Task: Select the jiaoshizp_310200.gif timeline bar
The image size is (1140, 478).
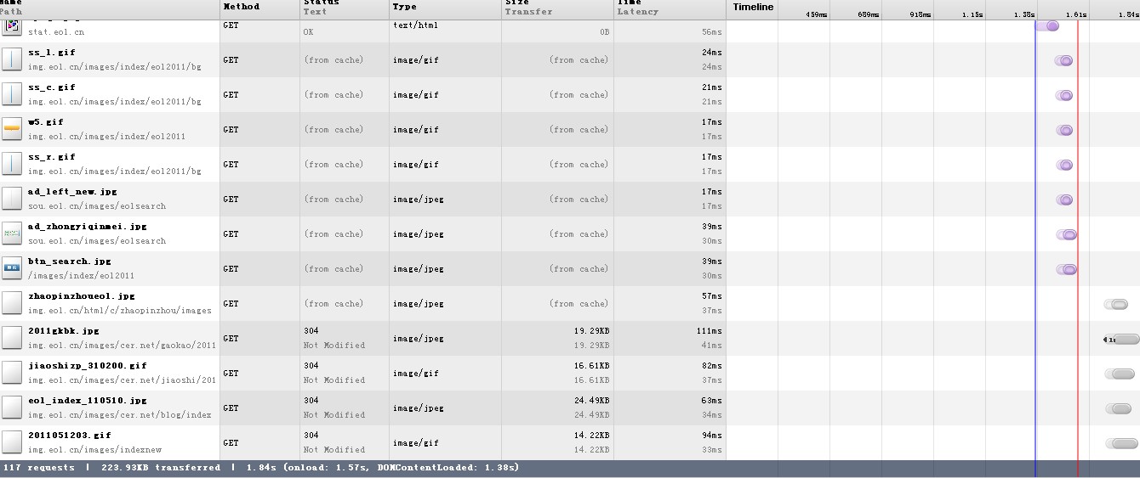Action: [x=1120, y=374]
